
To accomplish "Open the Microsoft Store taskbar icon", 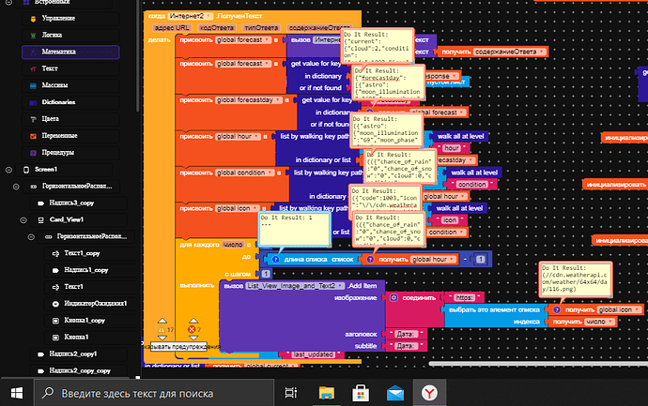I will [x=361, y=393].
